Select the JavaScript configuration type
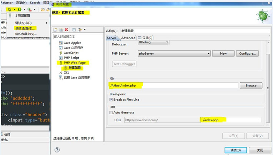The image size is (273, 155). (71, 53)
